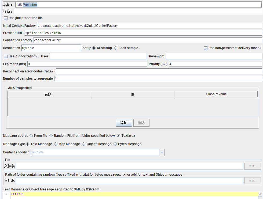This screenshot has height=199, width=263.
Task: Enable Use jndi.properties file checkbox
Action: click(6, 18)
